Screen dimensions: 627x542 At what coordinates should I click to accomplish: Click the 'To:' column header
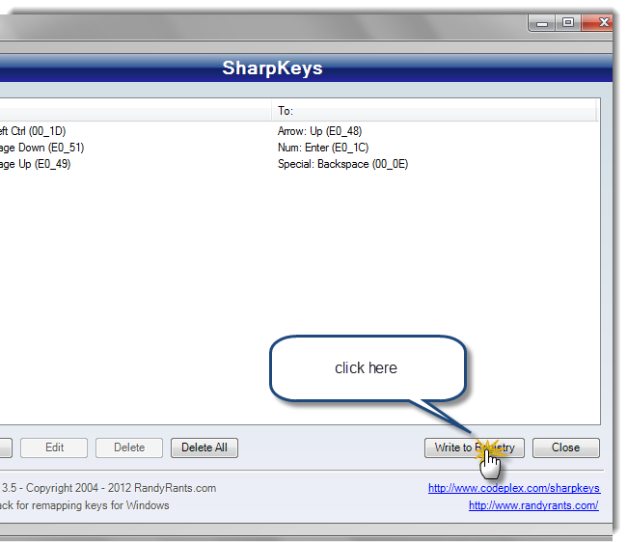point(434,110)
